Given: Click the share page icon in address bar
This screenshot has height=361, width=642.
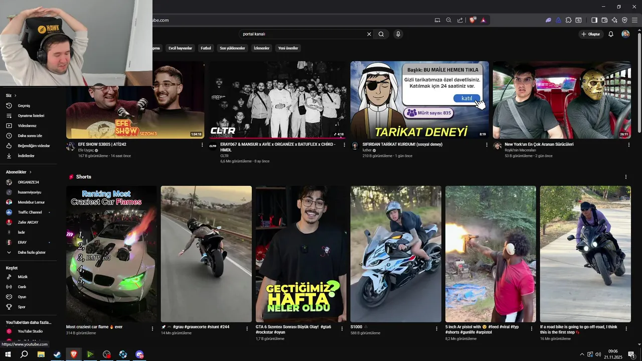Looking at the screenshot, I should pos(460,20).
